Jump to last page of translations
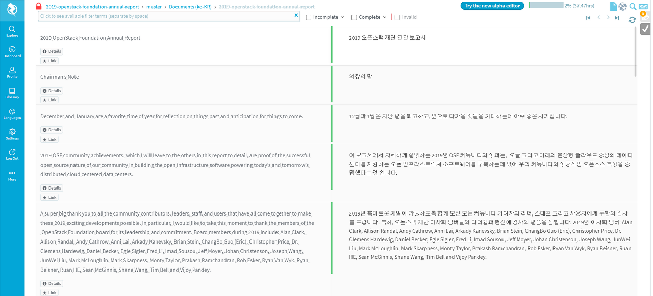The image size is (653, 296). coord(617,18)
